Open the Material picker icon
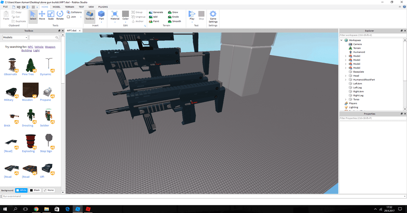 115,14
